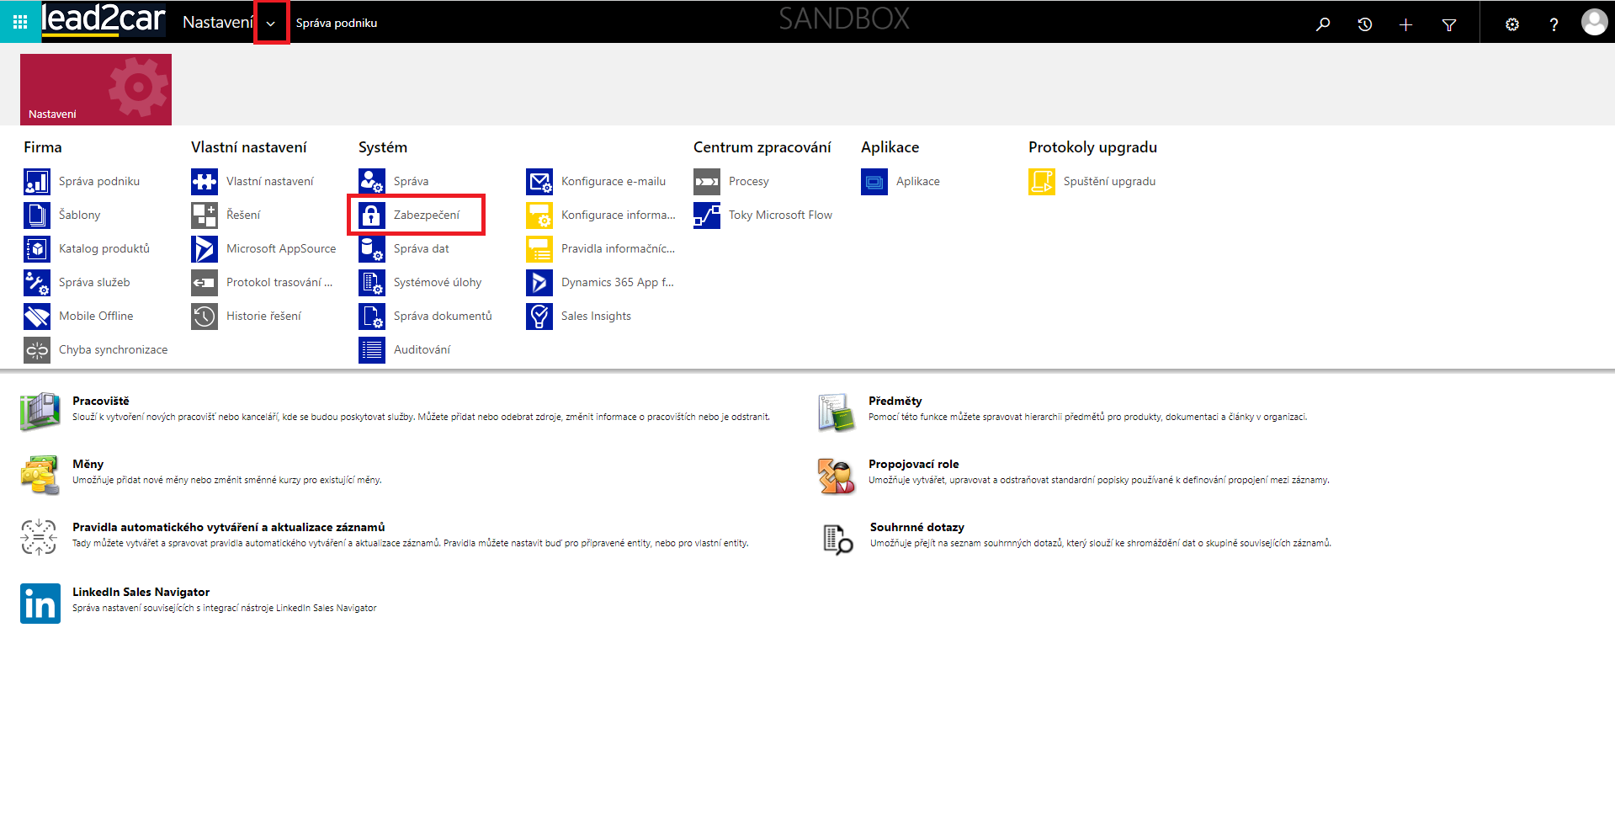
Task: Click the LinkedIn Sales Navigator icon
Action: click(40, 604)
